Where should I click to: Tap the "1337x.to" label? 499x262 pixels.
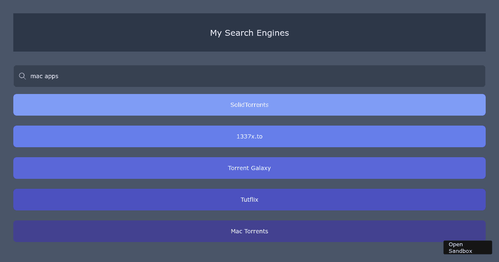(249, 136)
